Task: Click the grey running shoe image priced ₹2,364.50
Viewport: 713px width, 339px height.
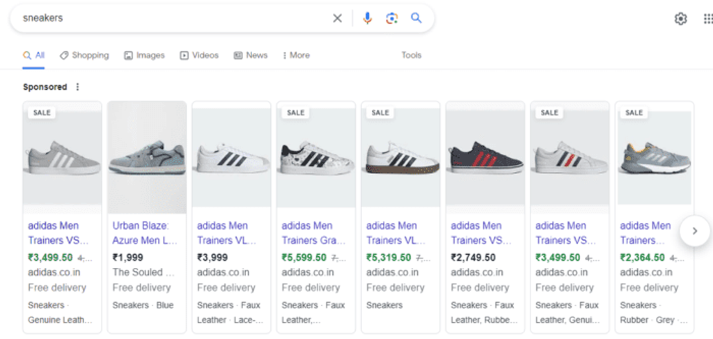Action: (655, 157)
